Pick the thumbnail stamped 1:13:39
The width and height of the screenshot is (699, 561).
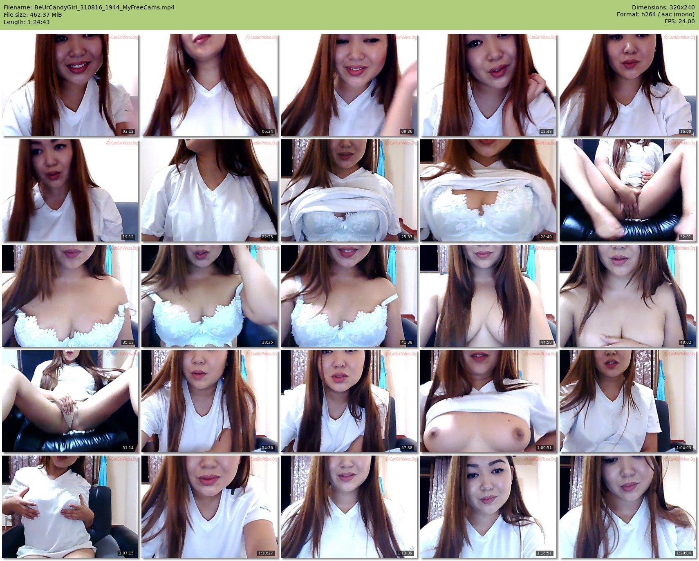(349, 507)
